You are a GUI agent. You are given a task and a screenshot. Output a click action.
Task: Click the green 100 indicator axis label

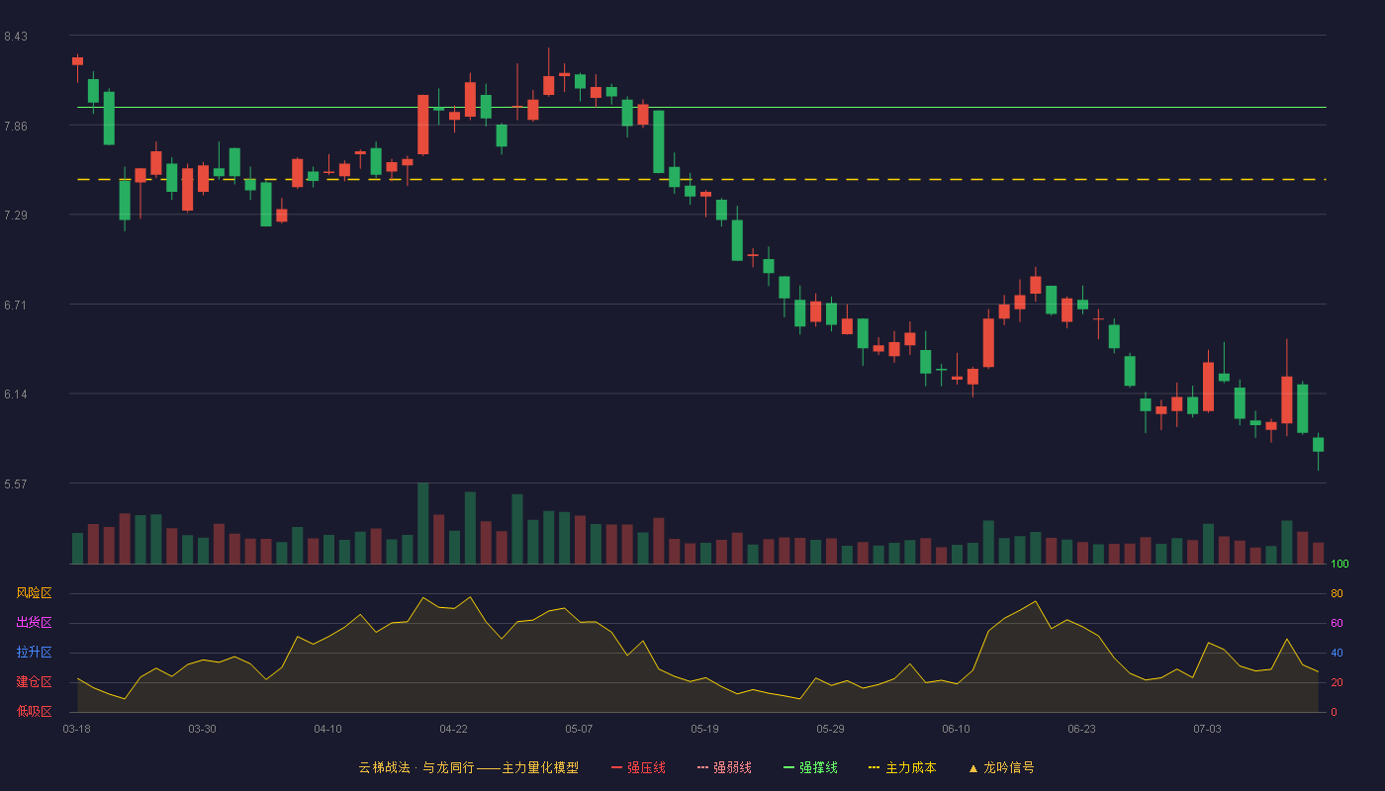(x=1339, y=565)
